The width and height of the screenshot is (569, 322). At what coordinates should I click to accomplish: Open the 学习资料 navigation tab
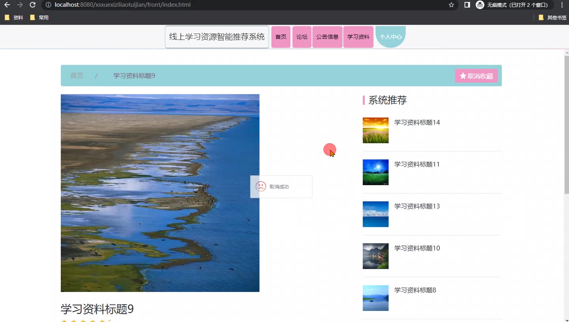coord(358,37)
